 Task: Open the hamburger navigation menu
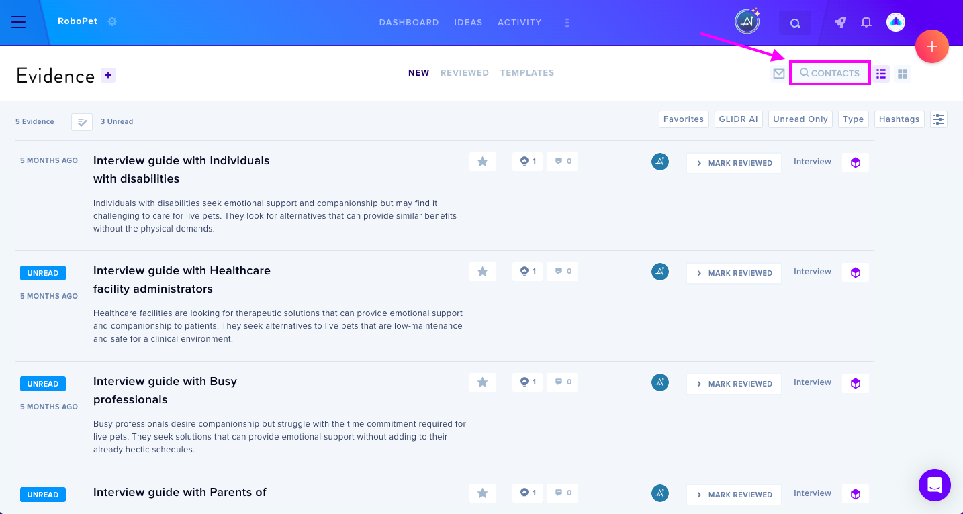(19, 22)
